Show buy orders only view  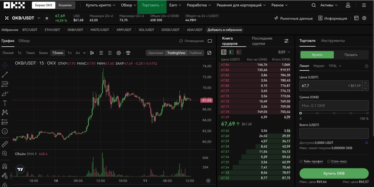pyautogui.click(x=231, y=52)
